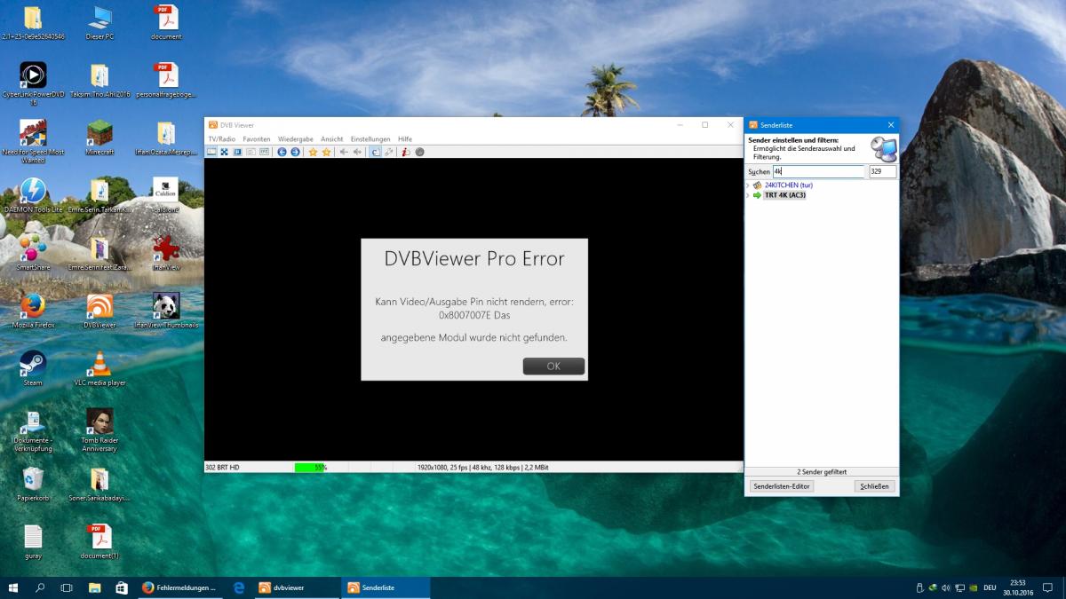Open Dieser PC desktop icon
Image resolution: width=1066 pixels, height=599 pixels.
click(x=99, y=23)
